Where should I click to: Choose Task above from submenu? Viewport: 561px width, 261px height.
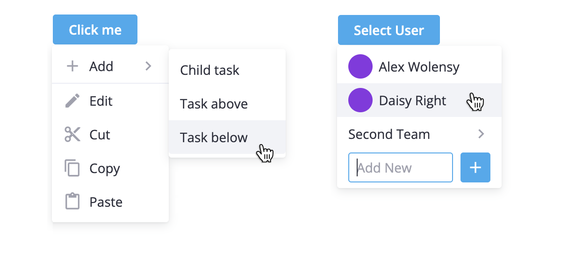227,104
